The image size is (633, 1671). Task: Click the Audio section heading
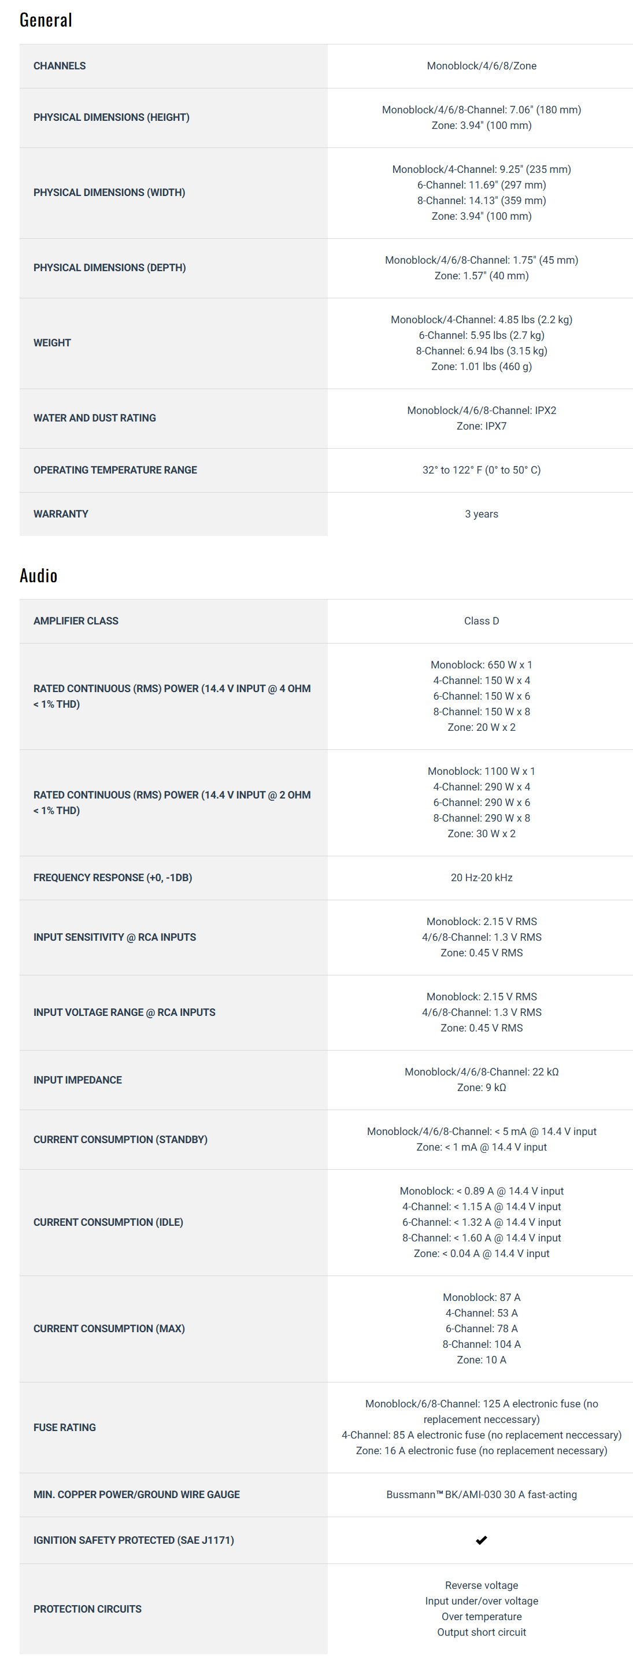(x=38, y=575)
